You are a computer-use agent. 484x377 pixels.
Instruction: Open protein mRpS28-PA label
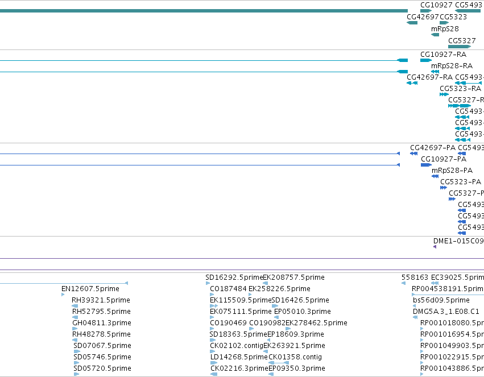tap(452, 171)
